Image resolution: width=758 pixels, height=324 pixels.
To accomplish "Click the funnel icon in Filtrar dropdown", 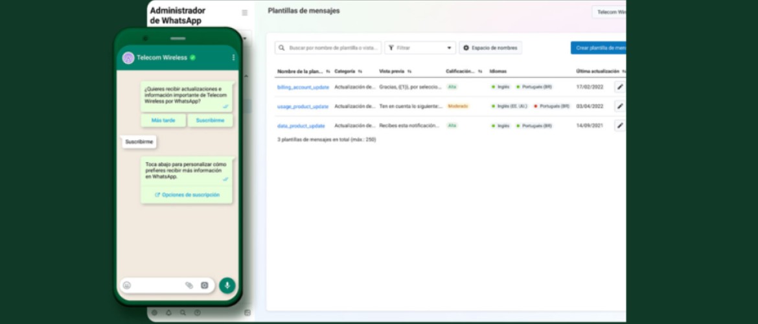I will point(391,48).
